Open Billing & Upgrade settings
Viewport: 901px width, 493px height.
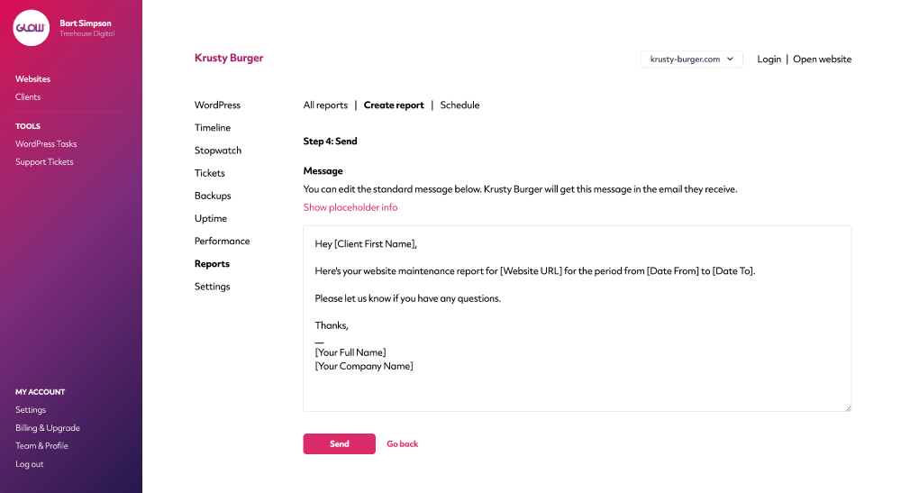(48, 428)
